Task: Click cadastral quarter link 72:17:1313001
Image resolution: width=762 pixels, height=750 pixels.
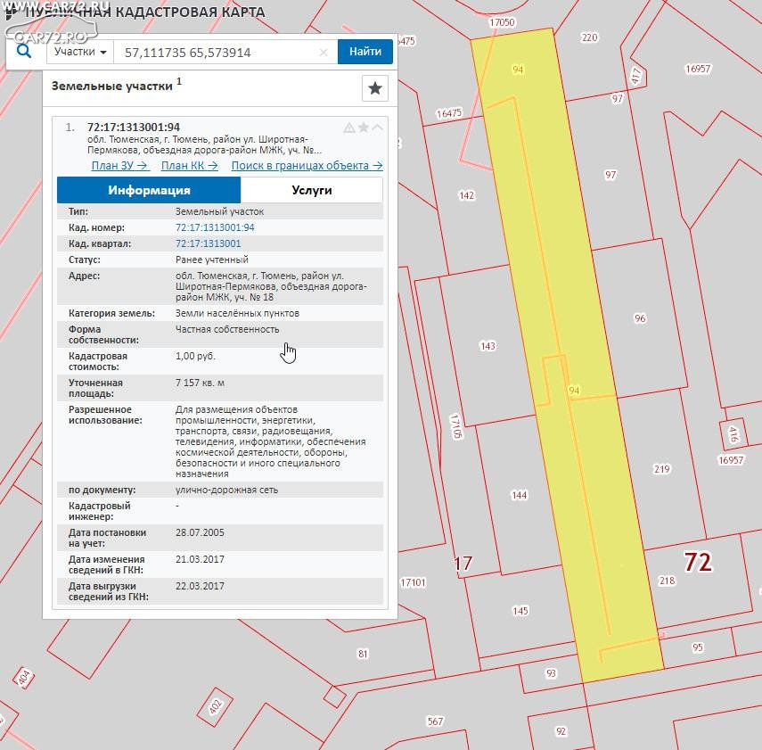Action: [x=208, y=243]
